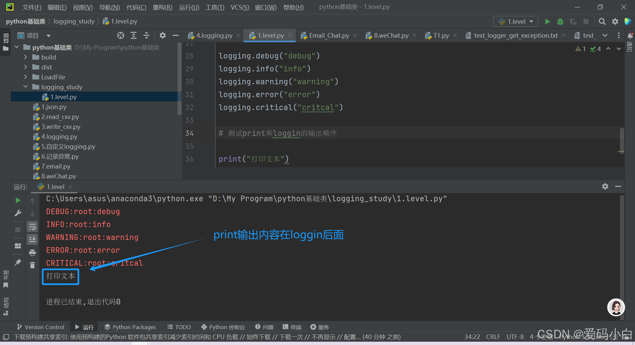
Task: Close the T1.py editor tab
Action: click(x=455, y=35)
